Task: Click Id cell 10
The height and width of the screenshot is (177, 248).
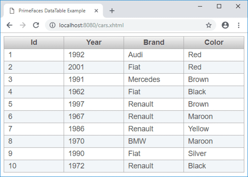Action: tap(34, 166)
